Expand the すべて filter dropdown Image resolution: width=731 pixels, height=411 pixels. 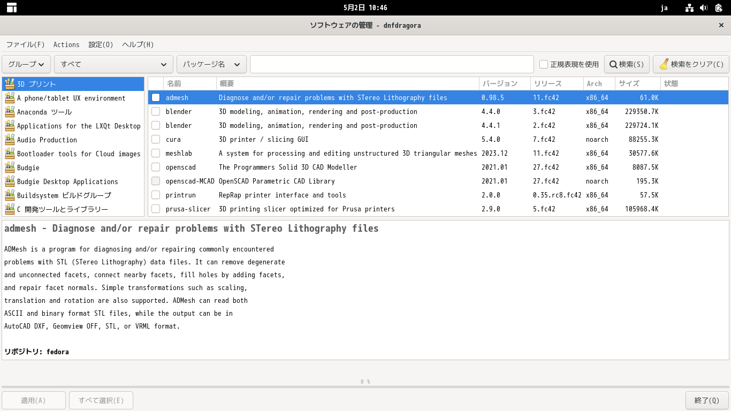click(x=113, y=64)
